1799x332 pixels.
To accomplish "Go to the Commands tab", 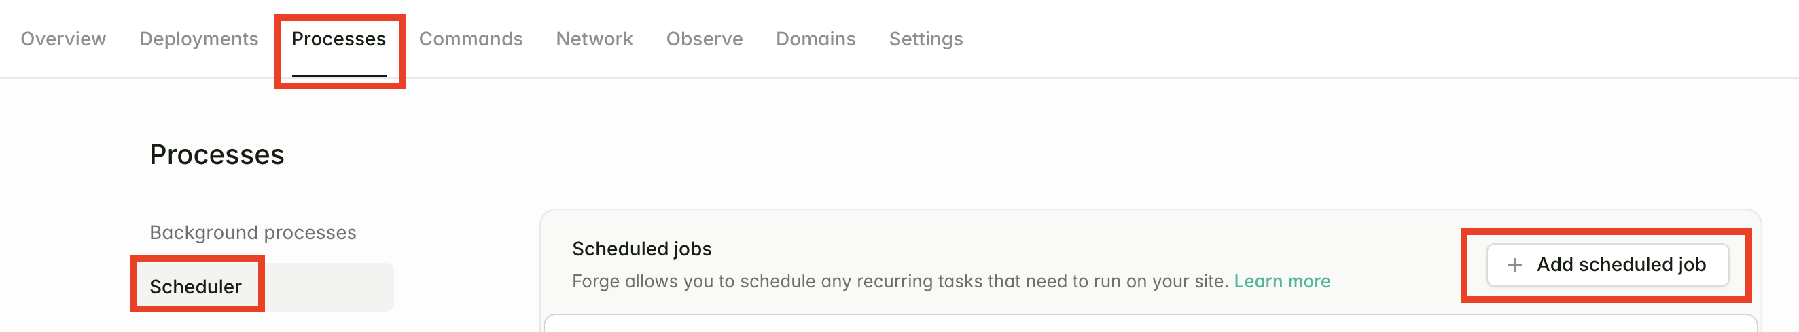I will coord(471,39).
